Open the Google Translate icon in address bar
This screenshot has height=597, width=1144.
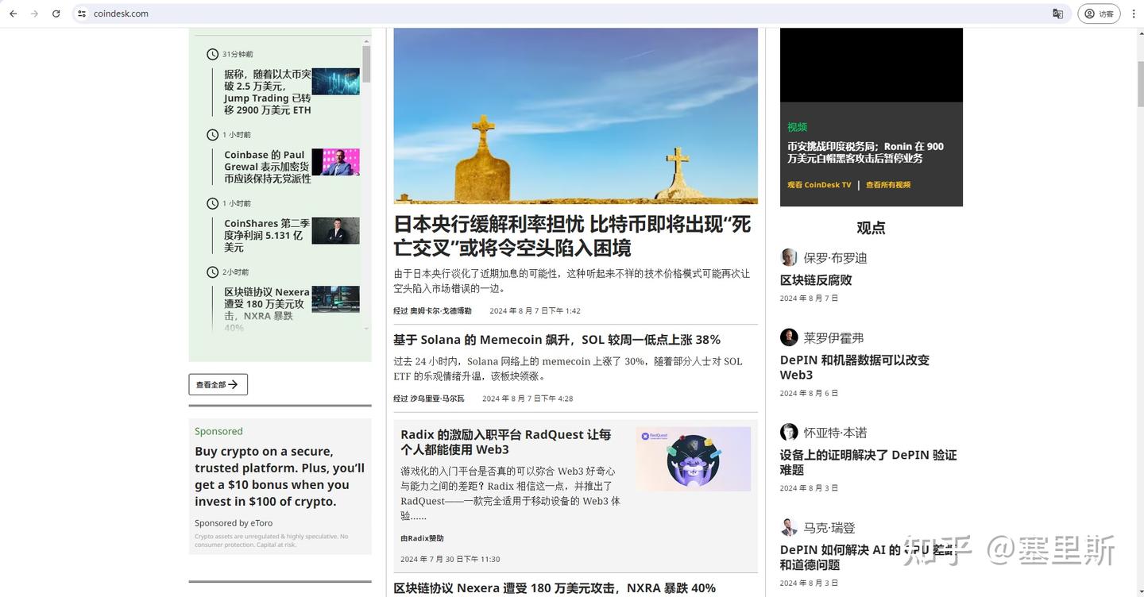coord(1057,13)
